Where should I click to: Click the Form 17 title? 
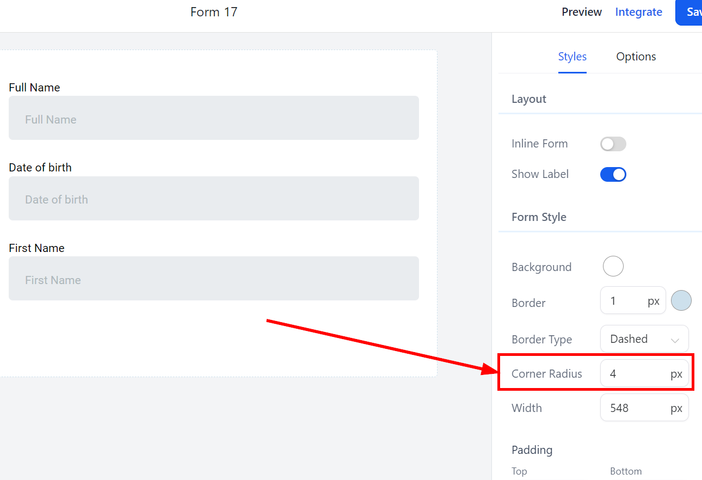tap(214, 12)
